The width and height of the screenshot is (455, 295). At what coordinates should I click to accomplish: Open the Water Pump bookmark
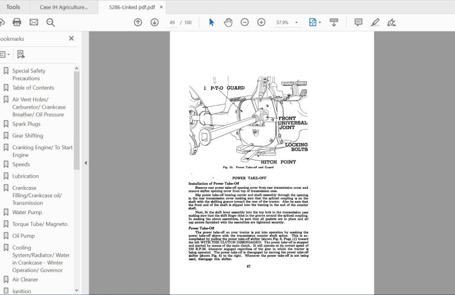27,212
